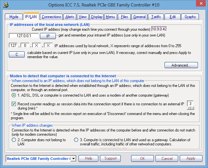The height and width of the screenshot is (168, 208).
Task: Click the 127.0.0.1 intranet IP field
Action: pos(24,36)
